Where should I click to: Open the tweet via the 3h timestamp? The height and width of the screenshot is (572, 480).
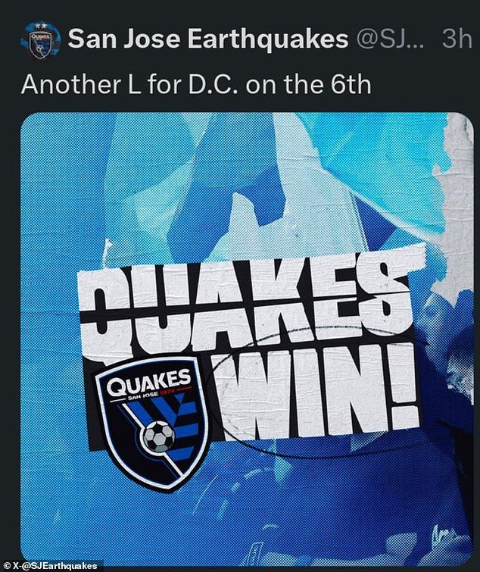tap(457, 39)
